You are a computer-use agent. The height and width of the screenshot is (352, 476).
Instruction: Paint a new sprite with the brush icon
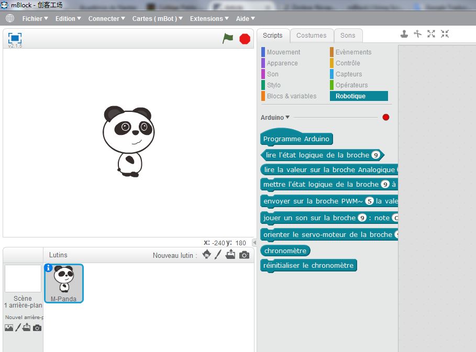(218, 255)
